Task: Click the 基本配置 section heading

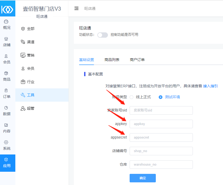Action: pyautogui.click(x=95, y=74)
